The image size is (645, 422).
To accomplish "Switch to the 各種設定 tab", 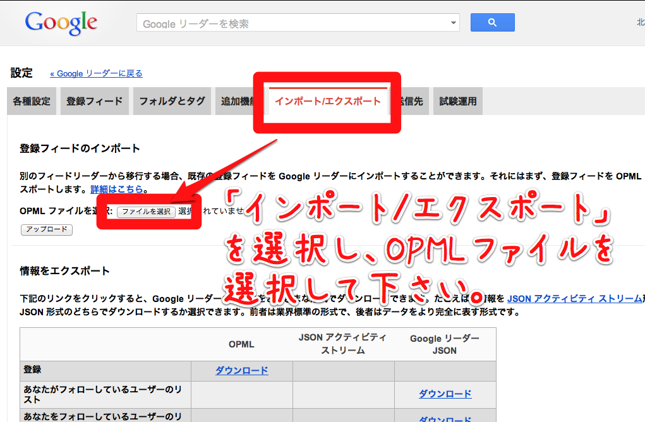I will [32, 101].
